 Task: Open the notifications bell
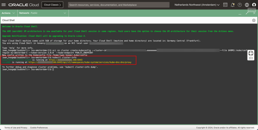click(233, 5)
